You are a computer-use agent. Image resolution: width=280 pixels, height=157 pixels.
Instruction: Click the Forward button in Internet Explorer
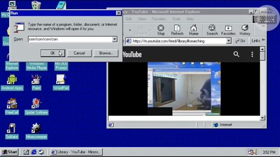point(140,30)
